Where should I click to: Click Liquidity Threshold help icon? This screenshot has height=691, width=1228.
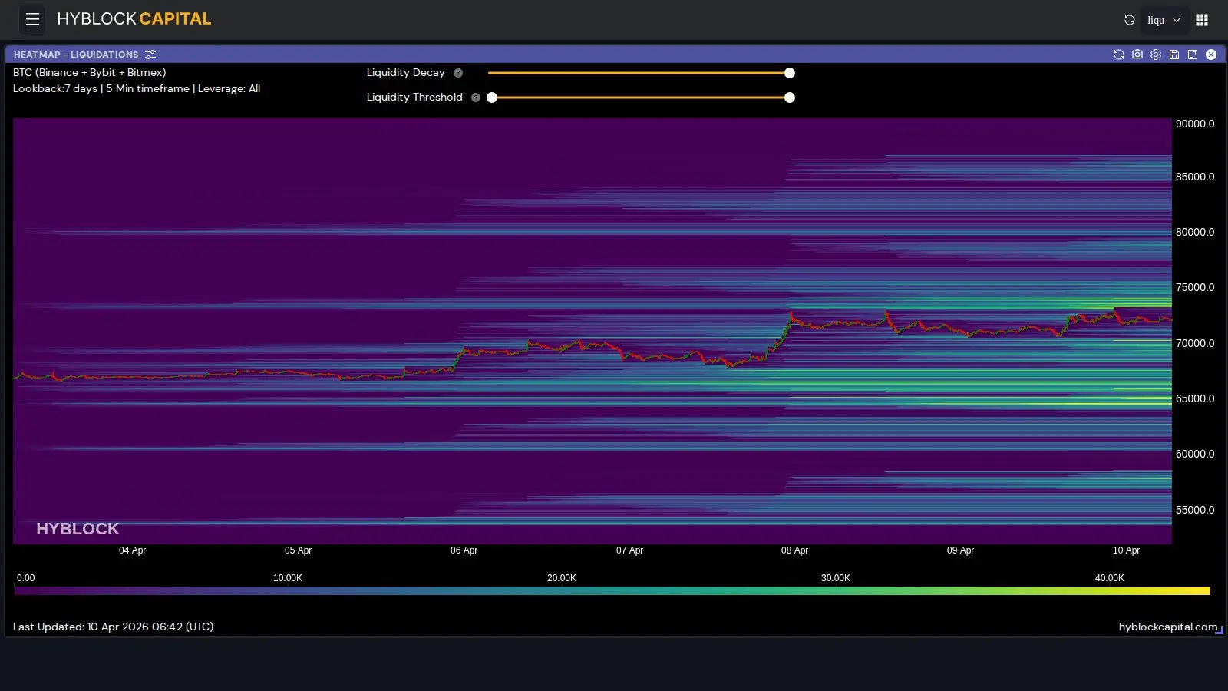(x=476, y=98)
